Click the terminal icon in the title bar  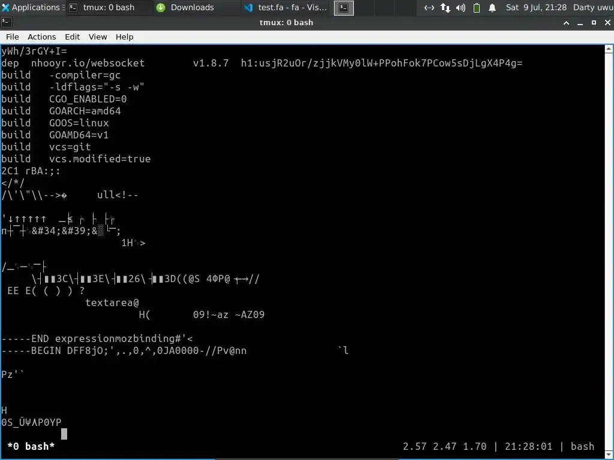click(x=6, y=23)
